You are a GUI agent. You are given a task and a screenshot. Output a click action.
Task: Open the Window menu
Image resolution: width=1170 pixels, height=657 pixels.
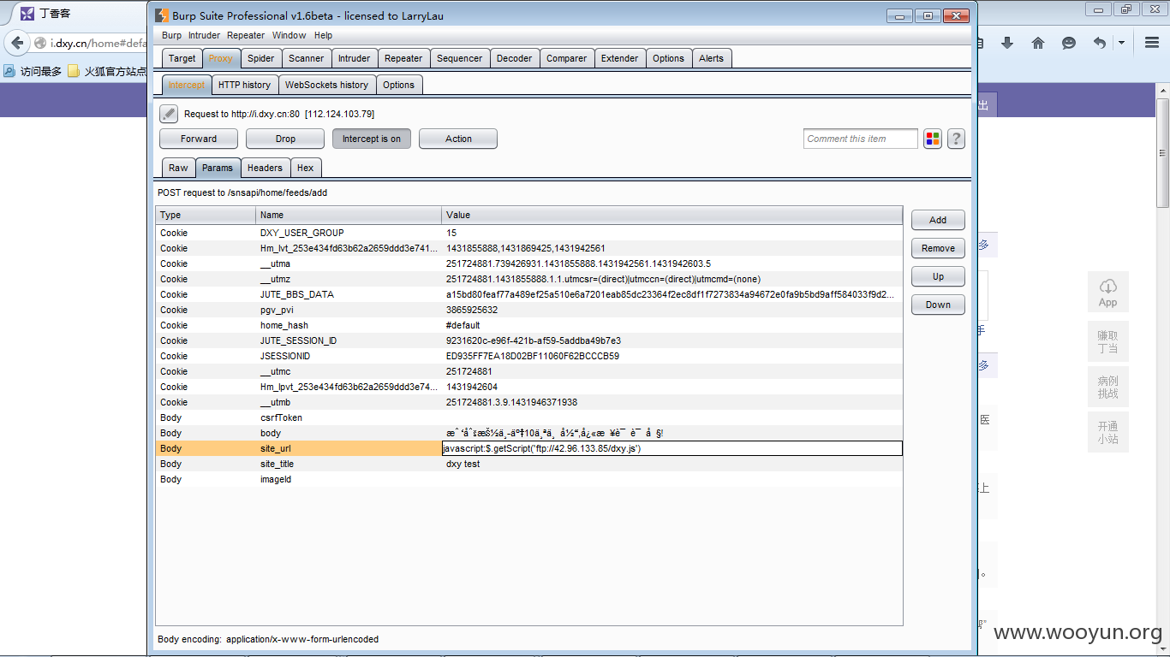click(x=289, y=35)
